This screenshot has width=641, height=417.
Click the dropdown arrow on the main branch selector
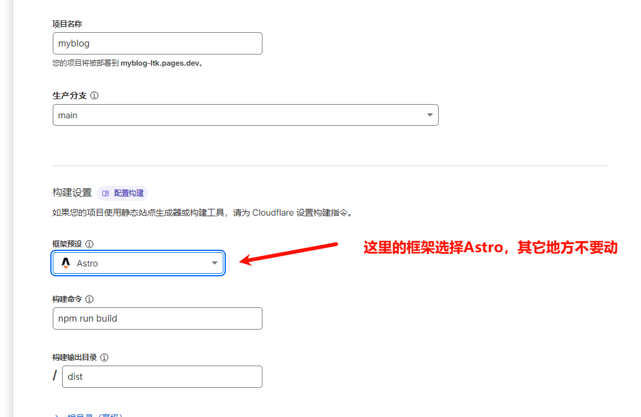coord(429,115)
